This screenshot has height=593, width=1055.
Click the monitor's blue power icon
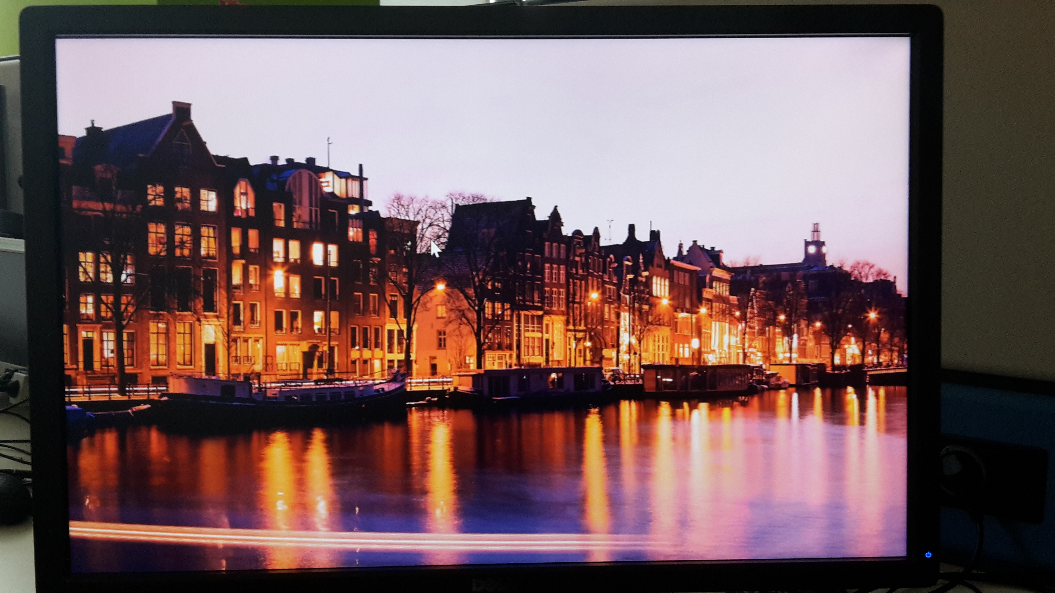(928, 555)
